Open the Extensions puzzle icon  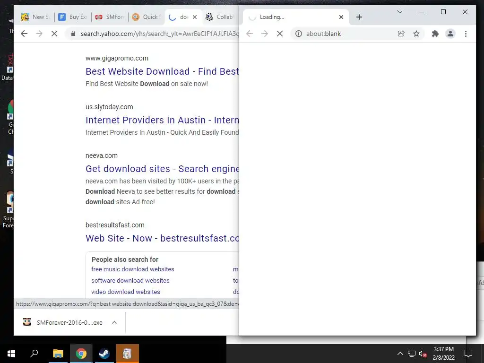(435, 34)
